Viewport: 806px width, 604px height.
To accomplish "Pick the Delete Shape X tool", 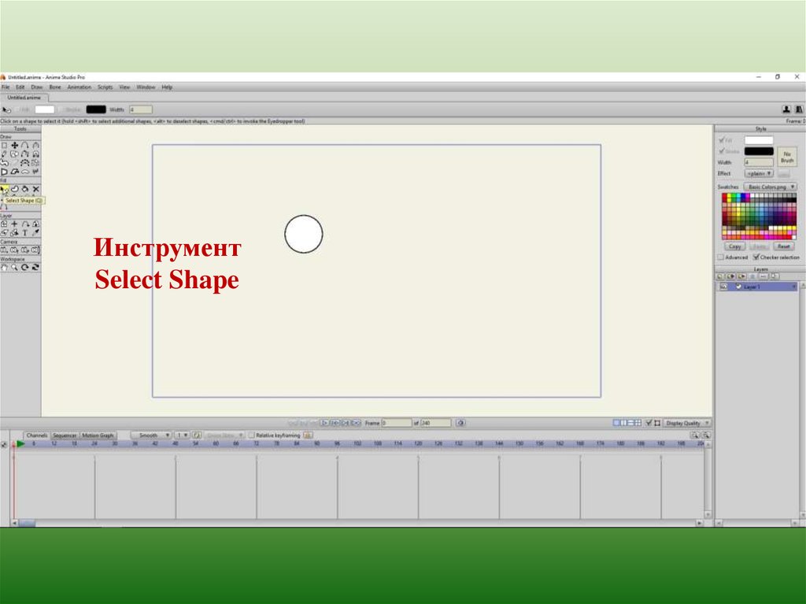I will point(35,189).
